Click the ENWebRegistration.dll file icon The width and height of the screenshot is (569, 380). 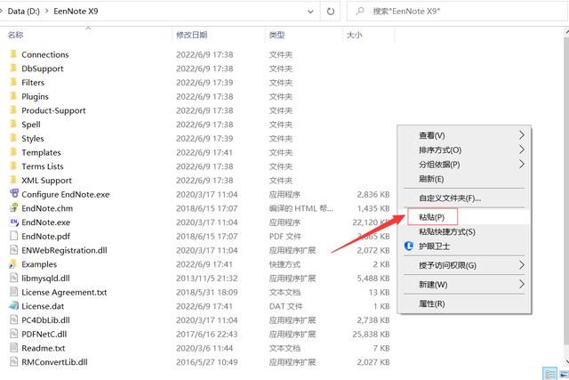[14, 250]
